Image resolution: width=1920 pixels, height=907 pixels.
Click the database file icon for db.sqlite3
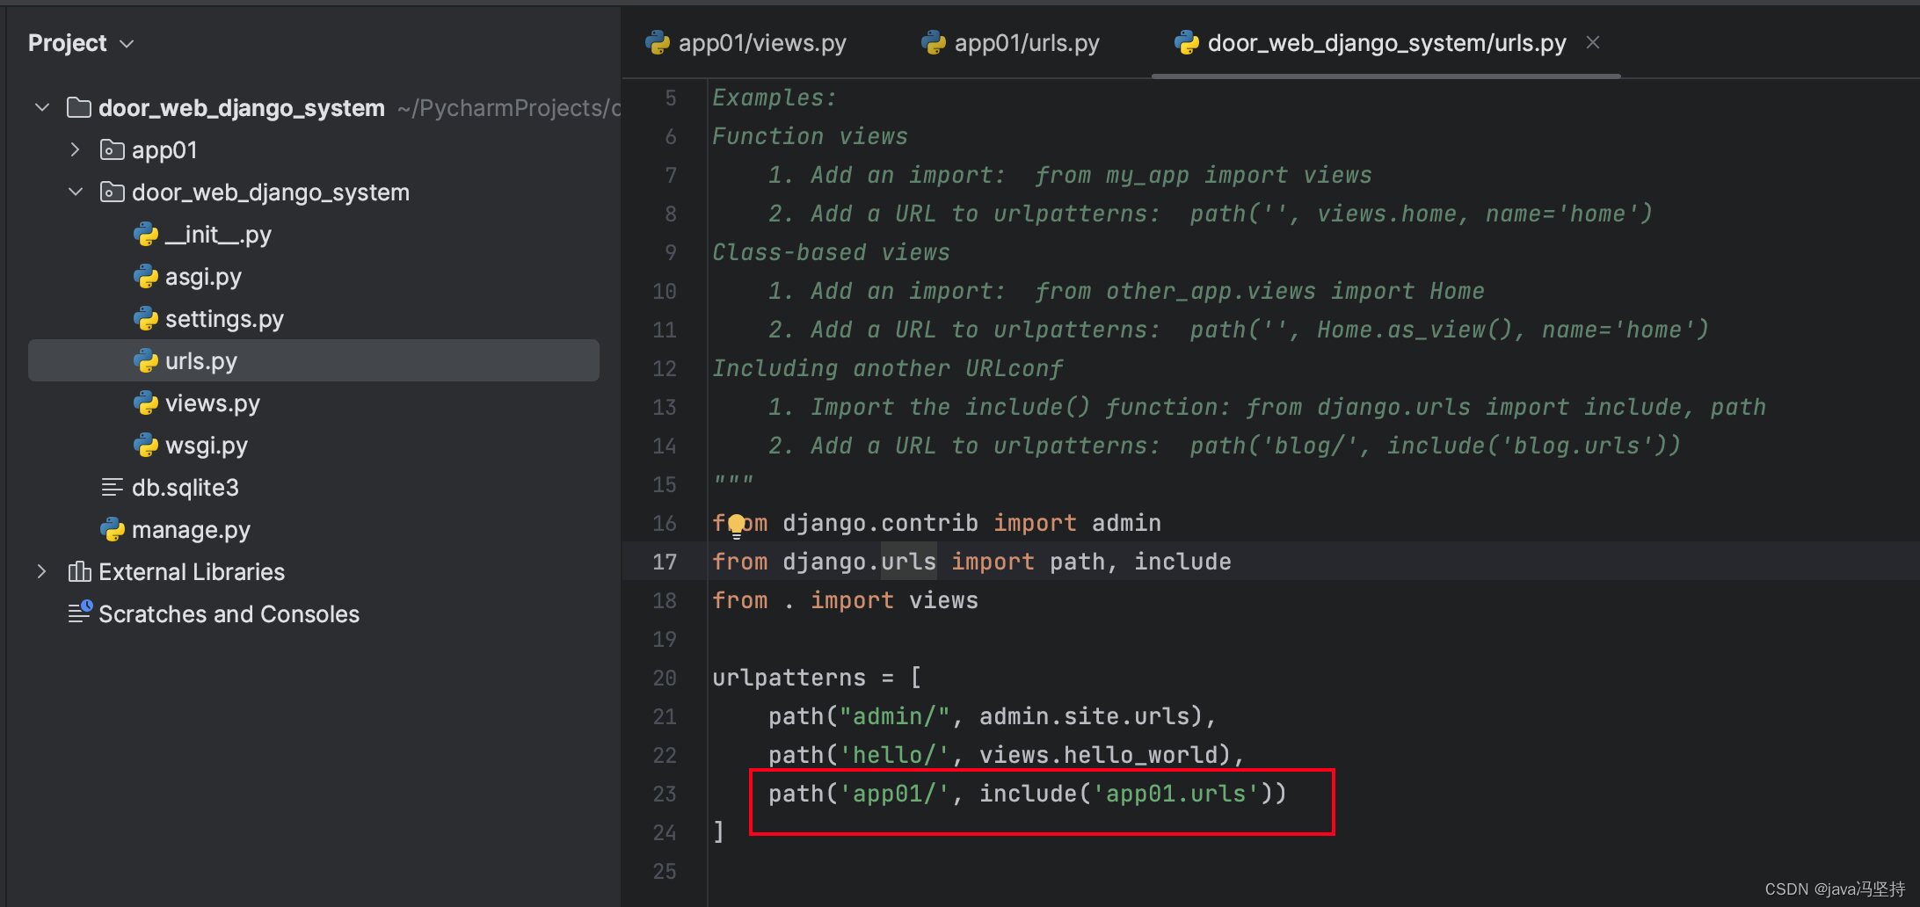coord(112,488)
